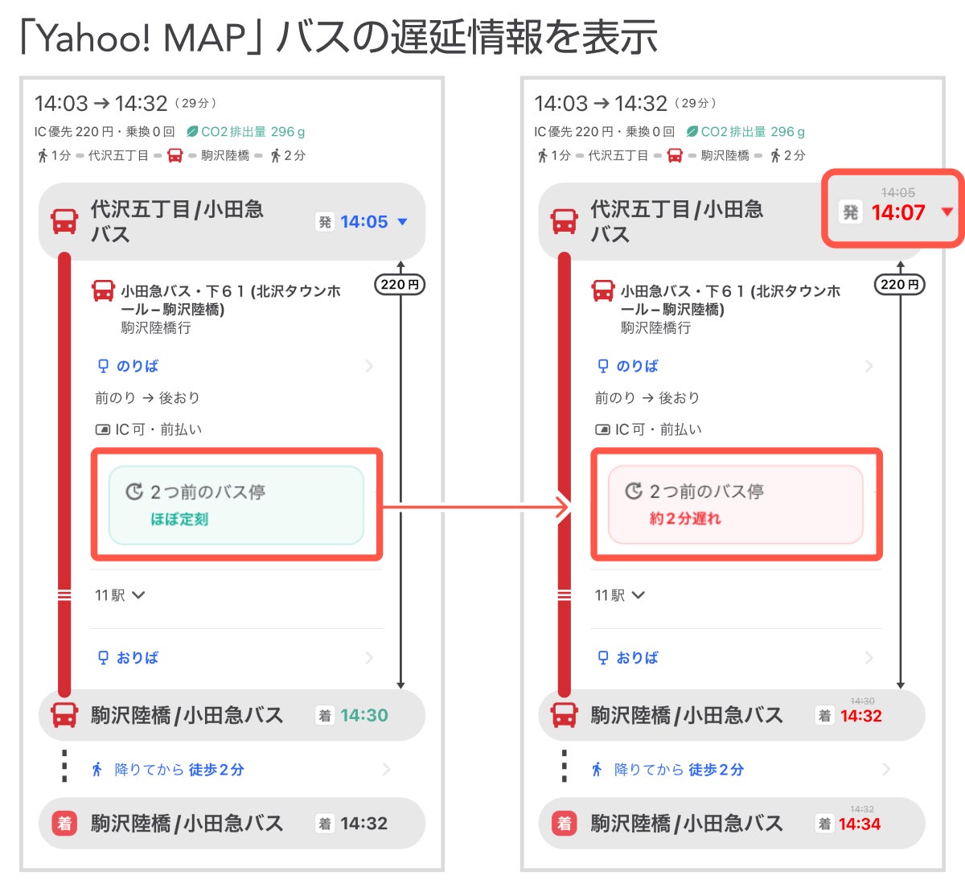Click the 220円 fare label in left panel
Screen dimensions: 965x888
pyautogui.click(x=400, y=284)
